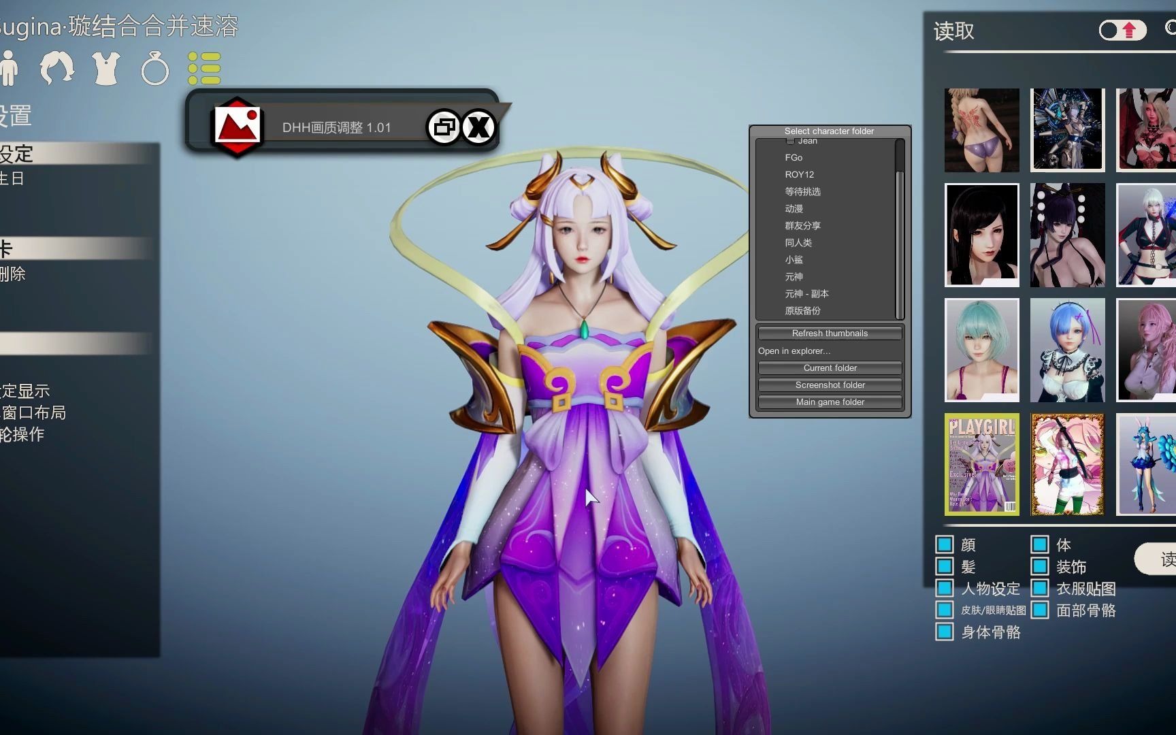Select the 动漫 folder
The width and height of the screenshot is (1176, 735).
click(x=794, y=208)
